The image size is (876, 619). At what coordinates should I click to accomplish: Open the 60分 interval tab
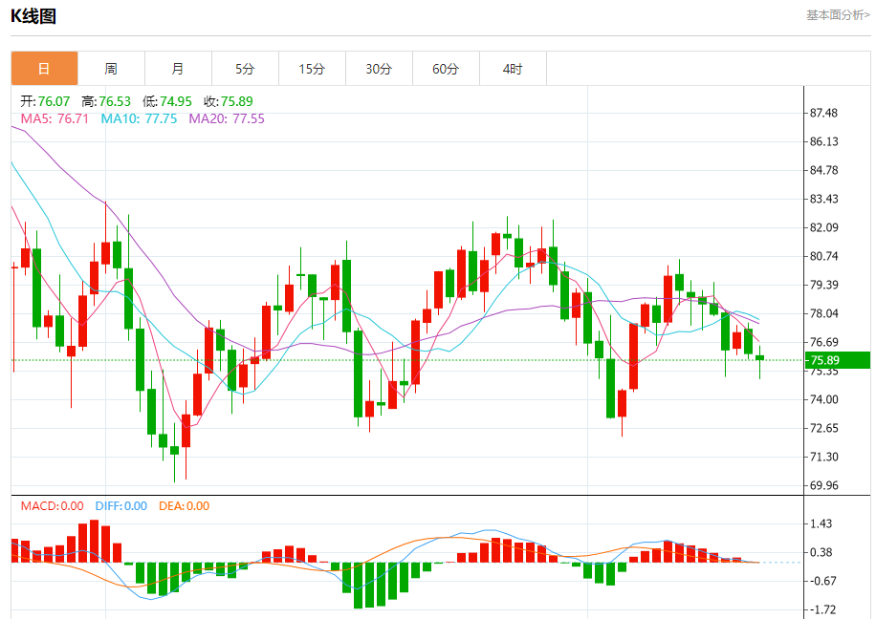[447, 69]
